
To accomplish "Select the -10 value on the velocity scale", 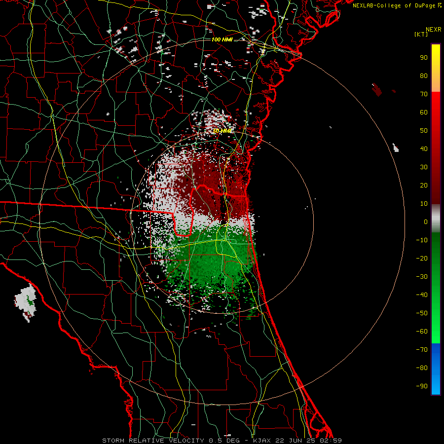I will tap(422, 240).
